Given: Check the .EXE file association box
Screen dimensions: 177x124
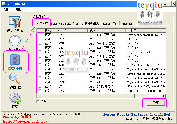Looking at the screenshot, I should click(x=40, y=39).
